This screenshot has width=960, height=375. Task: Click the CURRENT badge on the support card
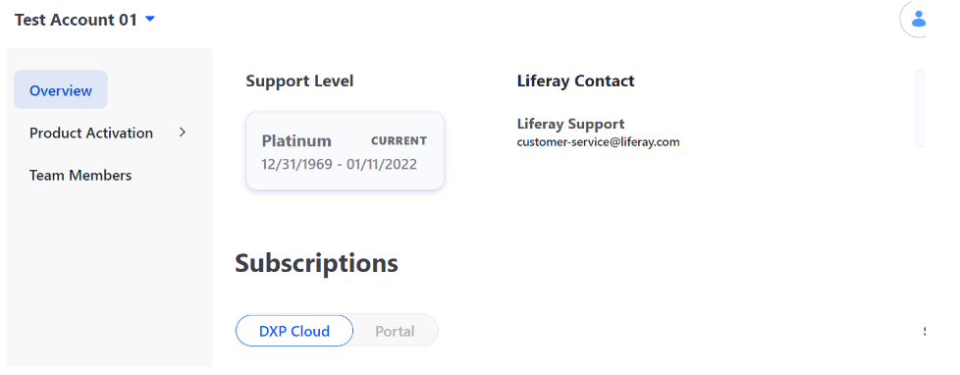tap(400, 141)
